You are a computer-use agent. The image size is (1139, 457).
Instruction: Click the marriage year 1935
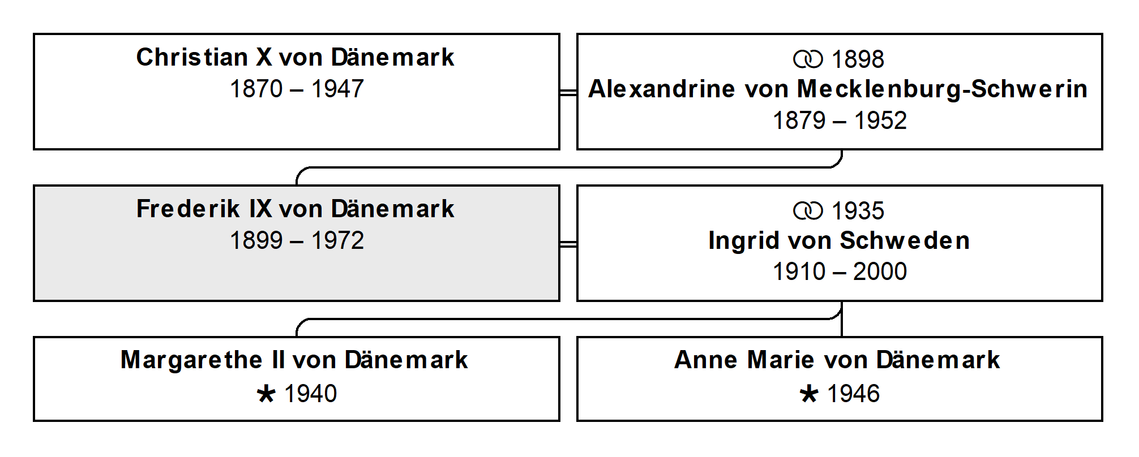point(858,211)
